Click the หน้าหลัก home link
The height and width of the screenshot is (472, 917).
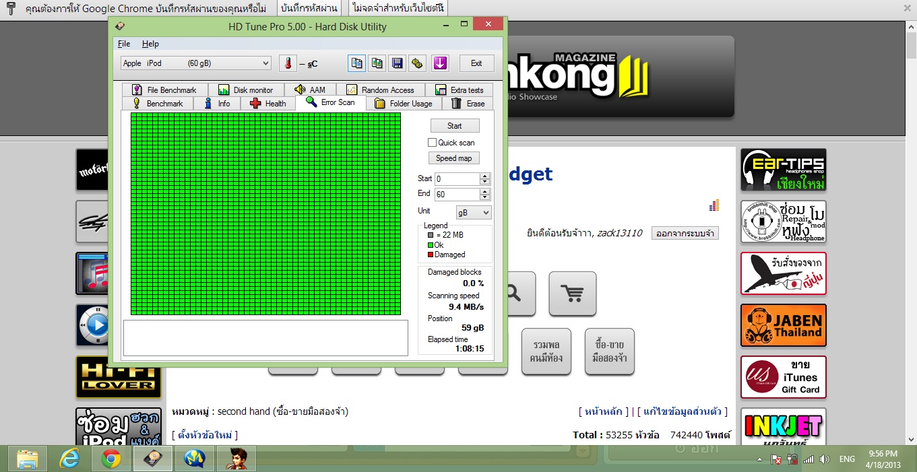coord(603,411)
